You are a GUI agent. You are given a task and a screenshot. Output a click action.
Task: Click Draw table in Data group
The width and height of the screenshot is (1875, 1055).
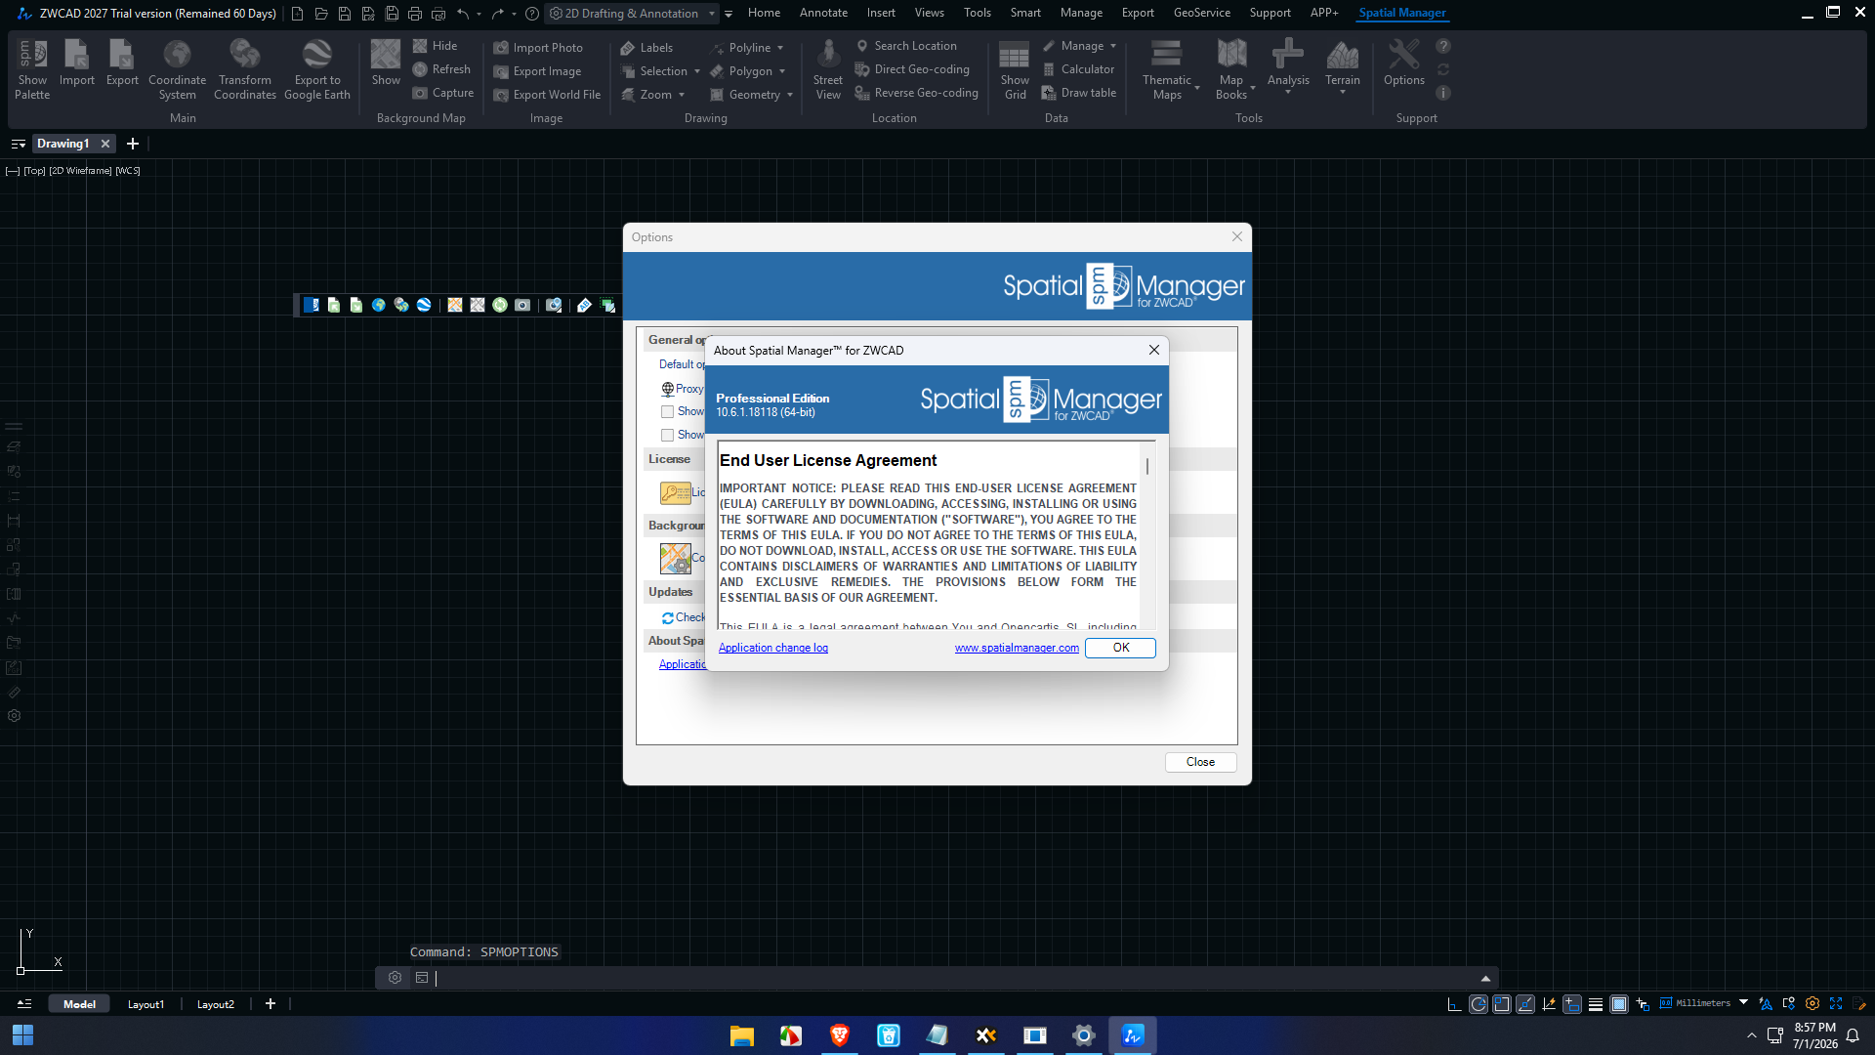point(1079,93)
